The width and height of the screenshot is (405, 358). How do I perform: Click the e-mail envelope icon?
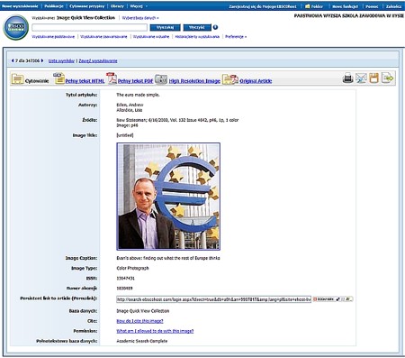point(361,78)
